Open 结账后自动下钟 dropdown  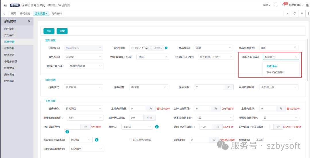pos(280,118)
